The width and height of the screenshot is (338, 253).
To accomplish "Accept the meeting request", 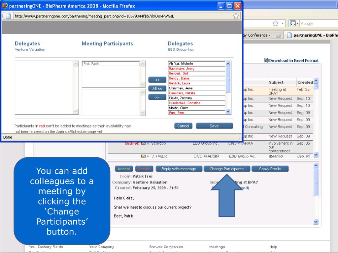I will [x=123, y=169].
